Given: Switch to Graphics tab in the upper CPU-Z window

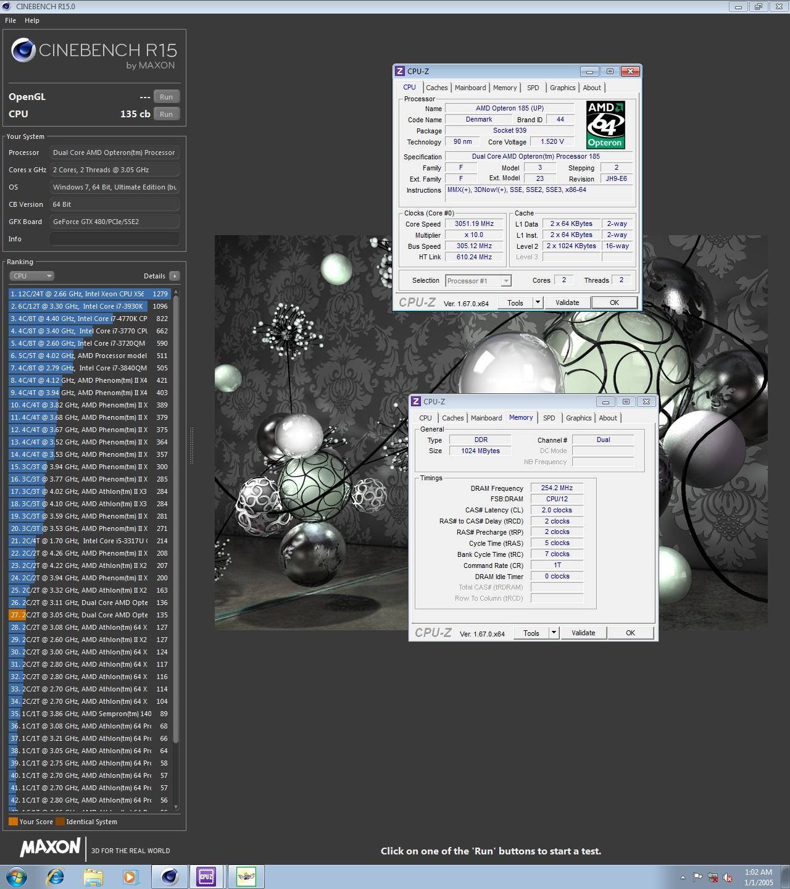Looking at the screenshot, I should [563, 88].
